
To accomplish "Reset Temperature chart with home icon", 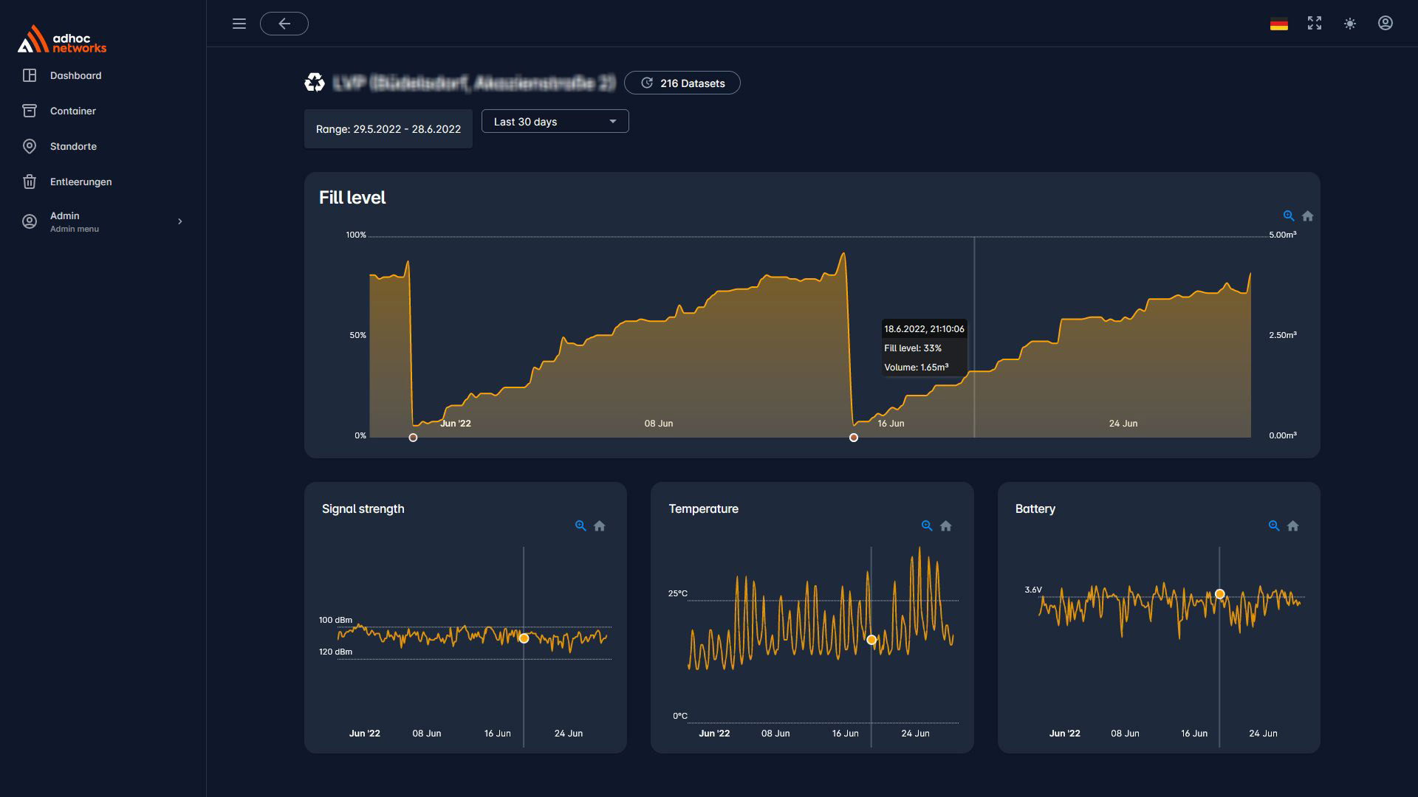I will click(946, 526).
